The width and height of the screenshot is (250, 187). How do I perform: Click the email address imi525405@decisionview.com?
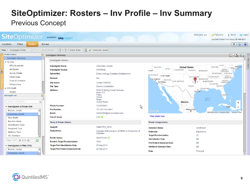click(x=110, y=113)
